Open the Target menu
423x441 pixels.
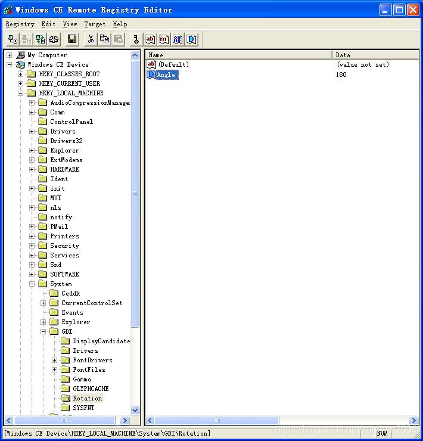[x=95, y=24]
